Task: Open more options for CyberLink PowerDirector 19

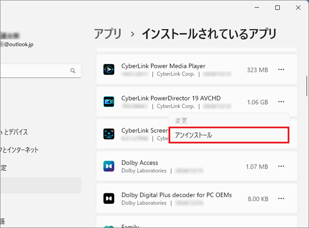Action: tap(281, 102)
